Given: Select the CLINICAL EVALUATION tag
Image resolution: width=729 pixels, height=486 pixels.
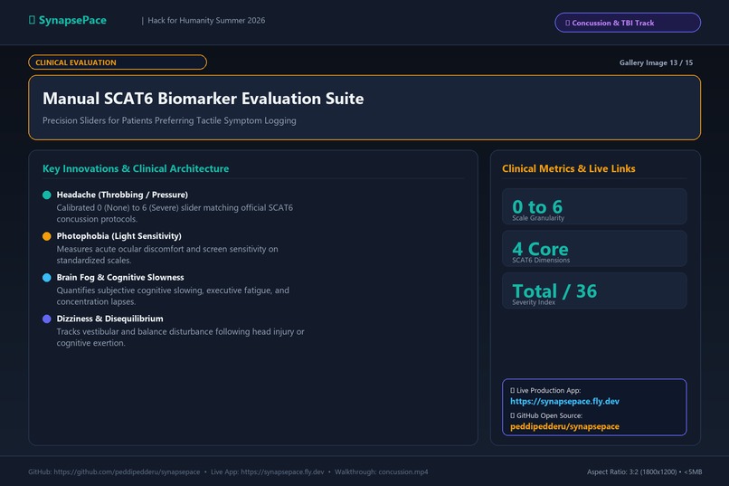Looking at the screenshot, I should pos(118,62).
